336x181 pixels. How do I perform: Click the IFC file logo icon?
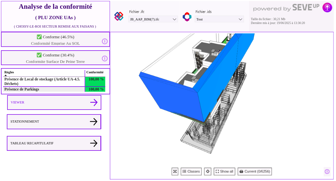[119, 17]
